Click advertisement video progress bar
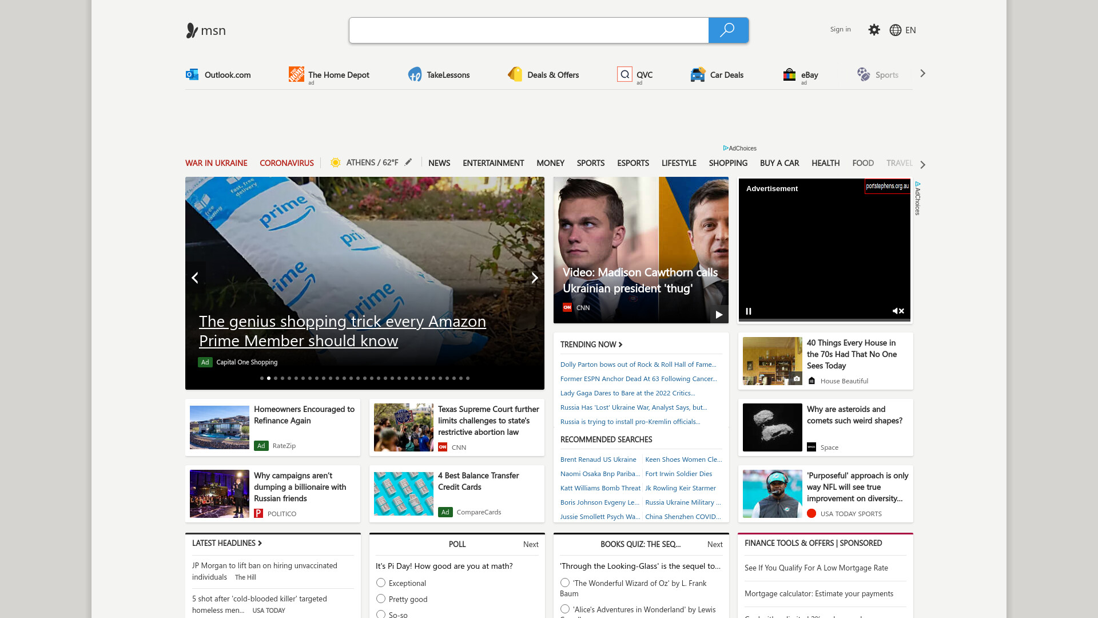 click(824, 319)
